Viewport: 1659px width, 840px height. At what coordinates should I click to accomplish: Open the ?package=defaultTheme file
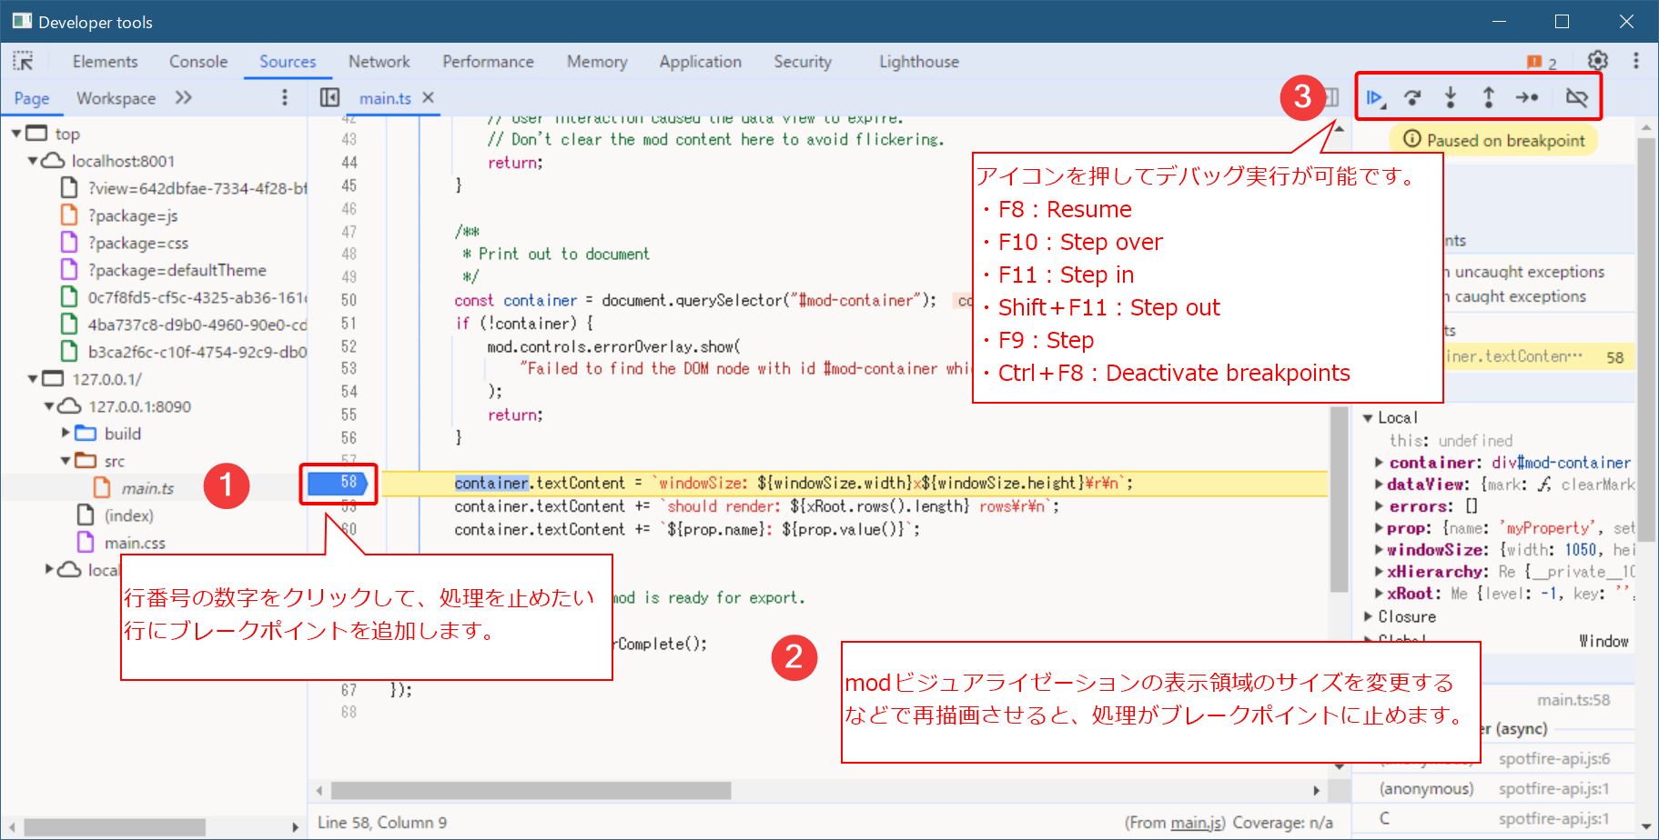pyautogui.click(x=177, y=270)
